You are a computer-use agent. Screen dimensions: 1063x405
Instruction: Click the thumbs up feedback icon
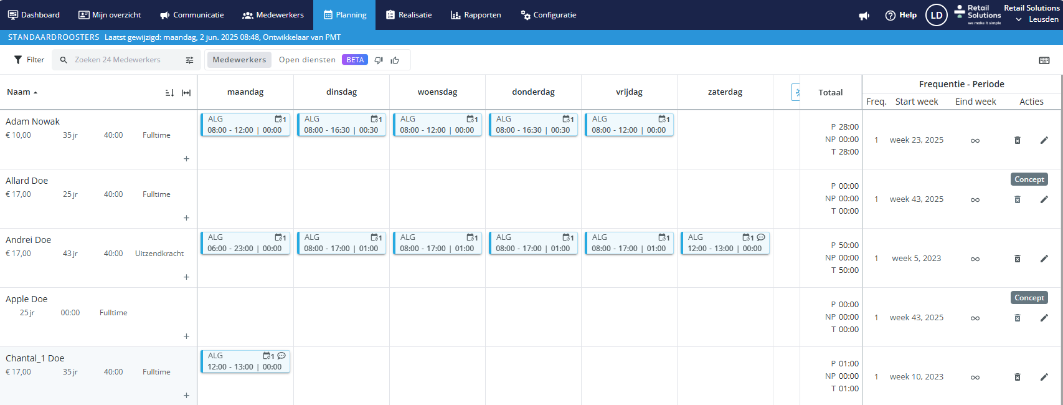pos(395,60)
